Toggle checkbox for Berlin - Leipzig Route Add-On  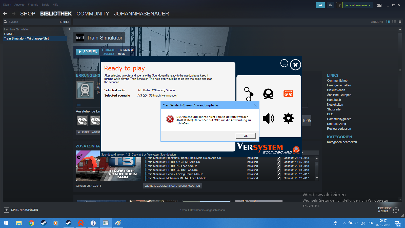[x=279, y=174]
